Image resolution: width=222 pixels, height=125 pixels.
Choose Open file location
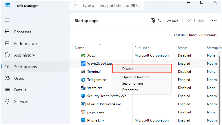click(136, 77)
